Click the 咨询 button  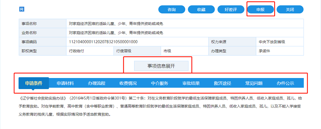[x=172, y=9]
